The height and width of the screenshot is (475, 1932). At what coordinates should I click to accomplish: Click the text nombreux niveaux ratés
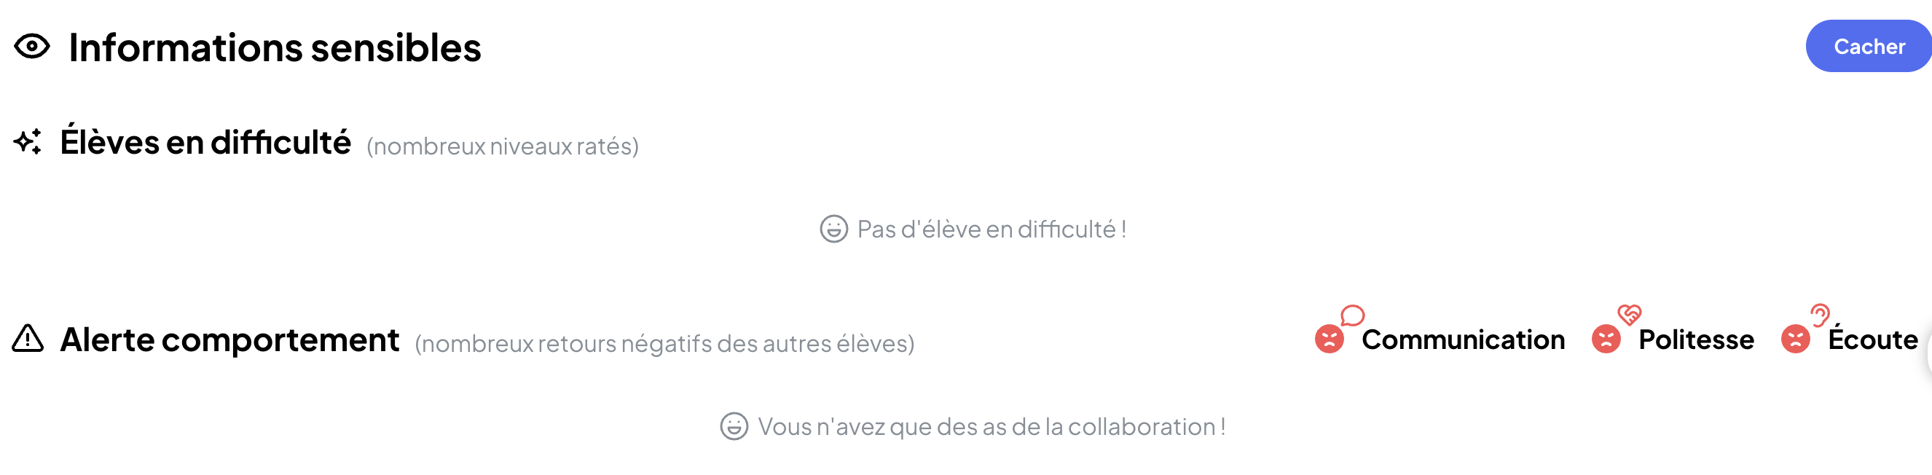503,146
